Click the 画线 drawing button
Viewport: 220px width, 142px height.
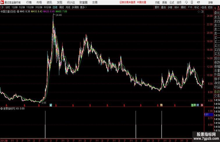(183, 7)
